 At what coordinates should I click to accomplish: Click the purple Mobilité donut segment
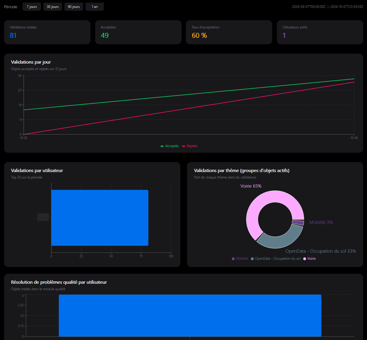[x=298, y=223]
